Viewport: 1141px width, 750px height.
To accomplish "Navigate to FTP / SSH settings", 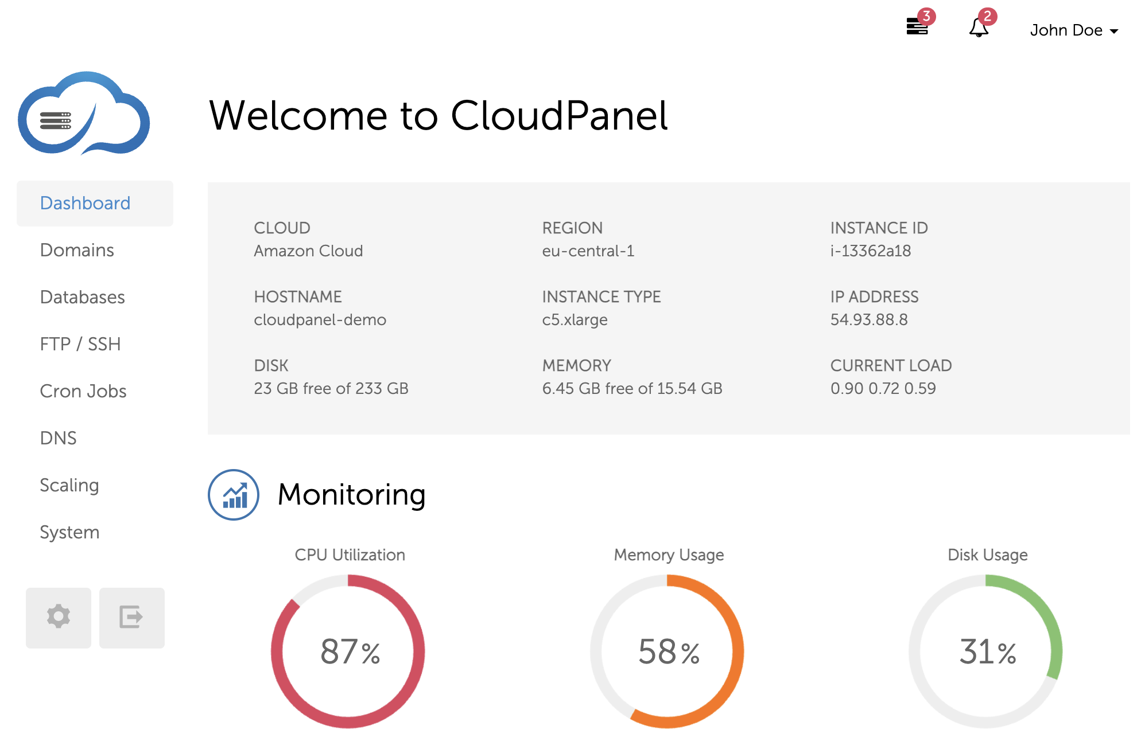I will (80, 344).
